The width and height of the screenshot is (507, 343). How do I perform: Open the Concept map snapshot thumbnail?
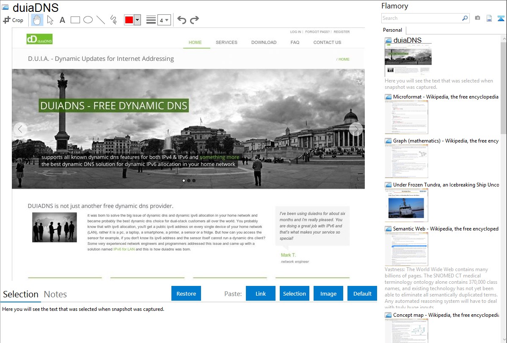point(406,331)
